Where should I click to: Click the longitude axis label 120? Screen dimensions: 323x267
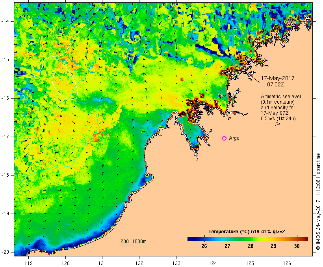65,263
